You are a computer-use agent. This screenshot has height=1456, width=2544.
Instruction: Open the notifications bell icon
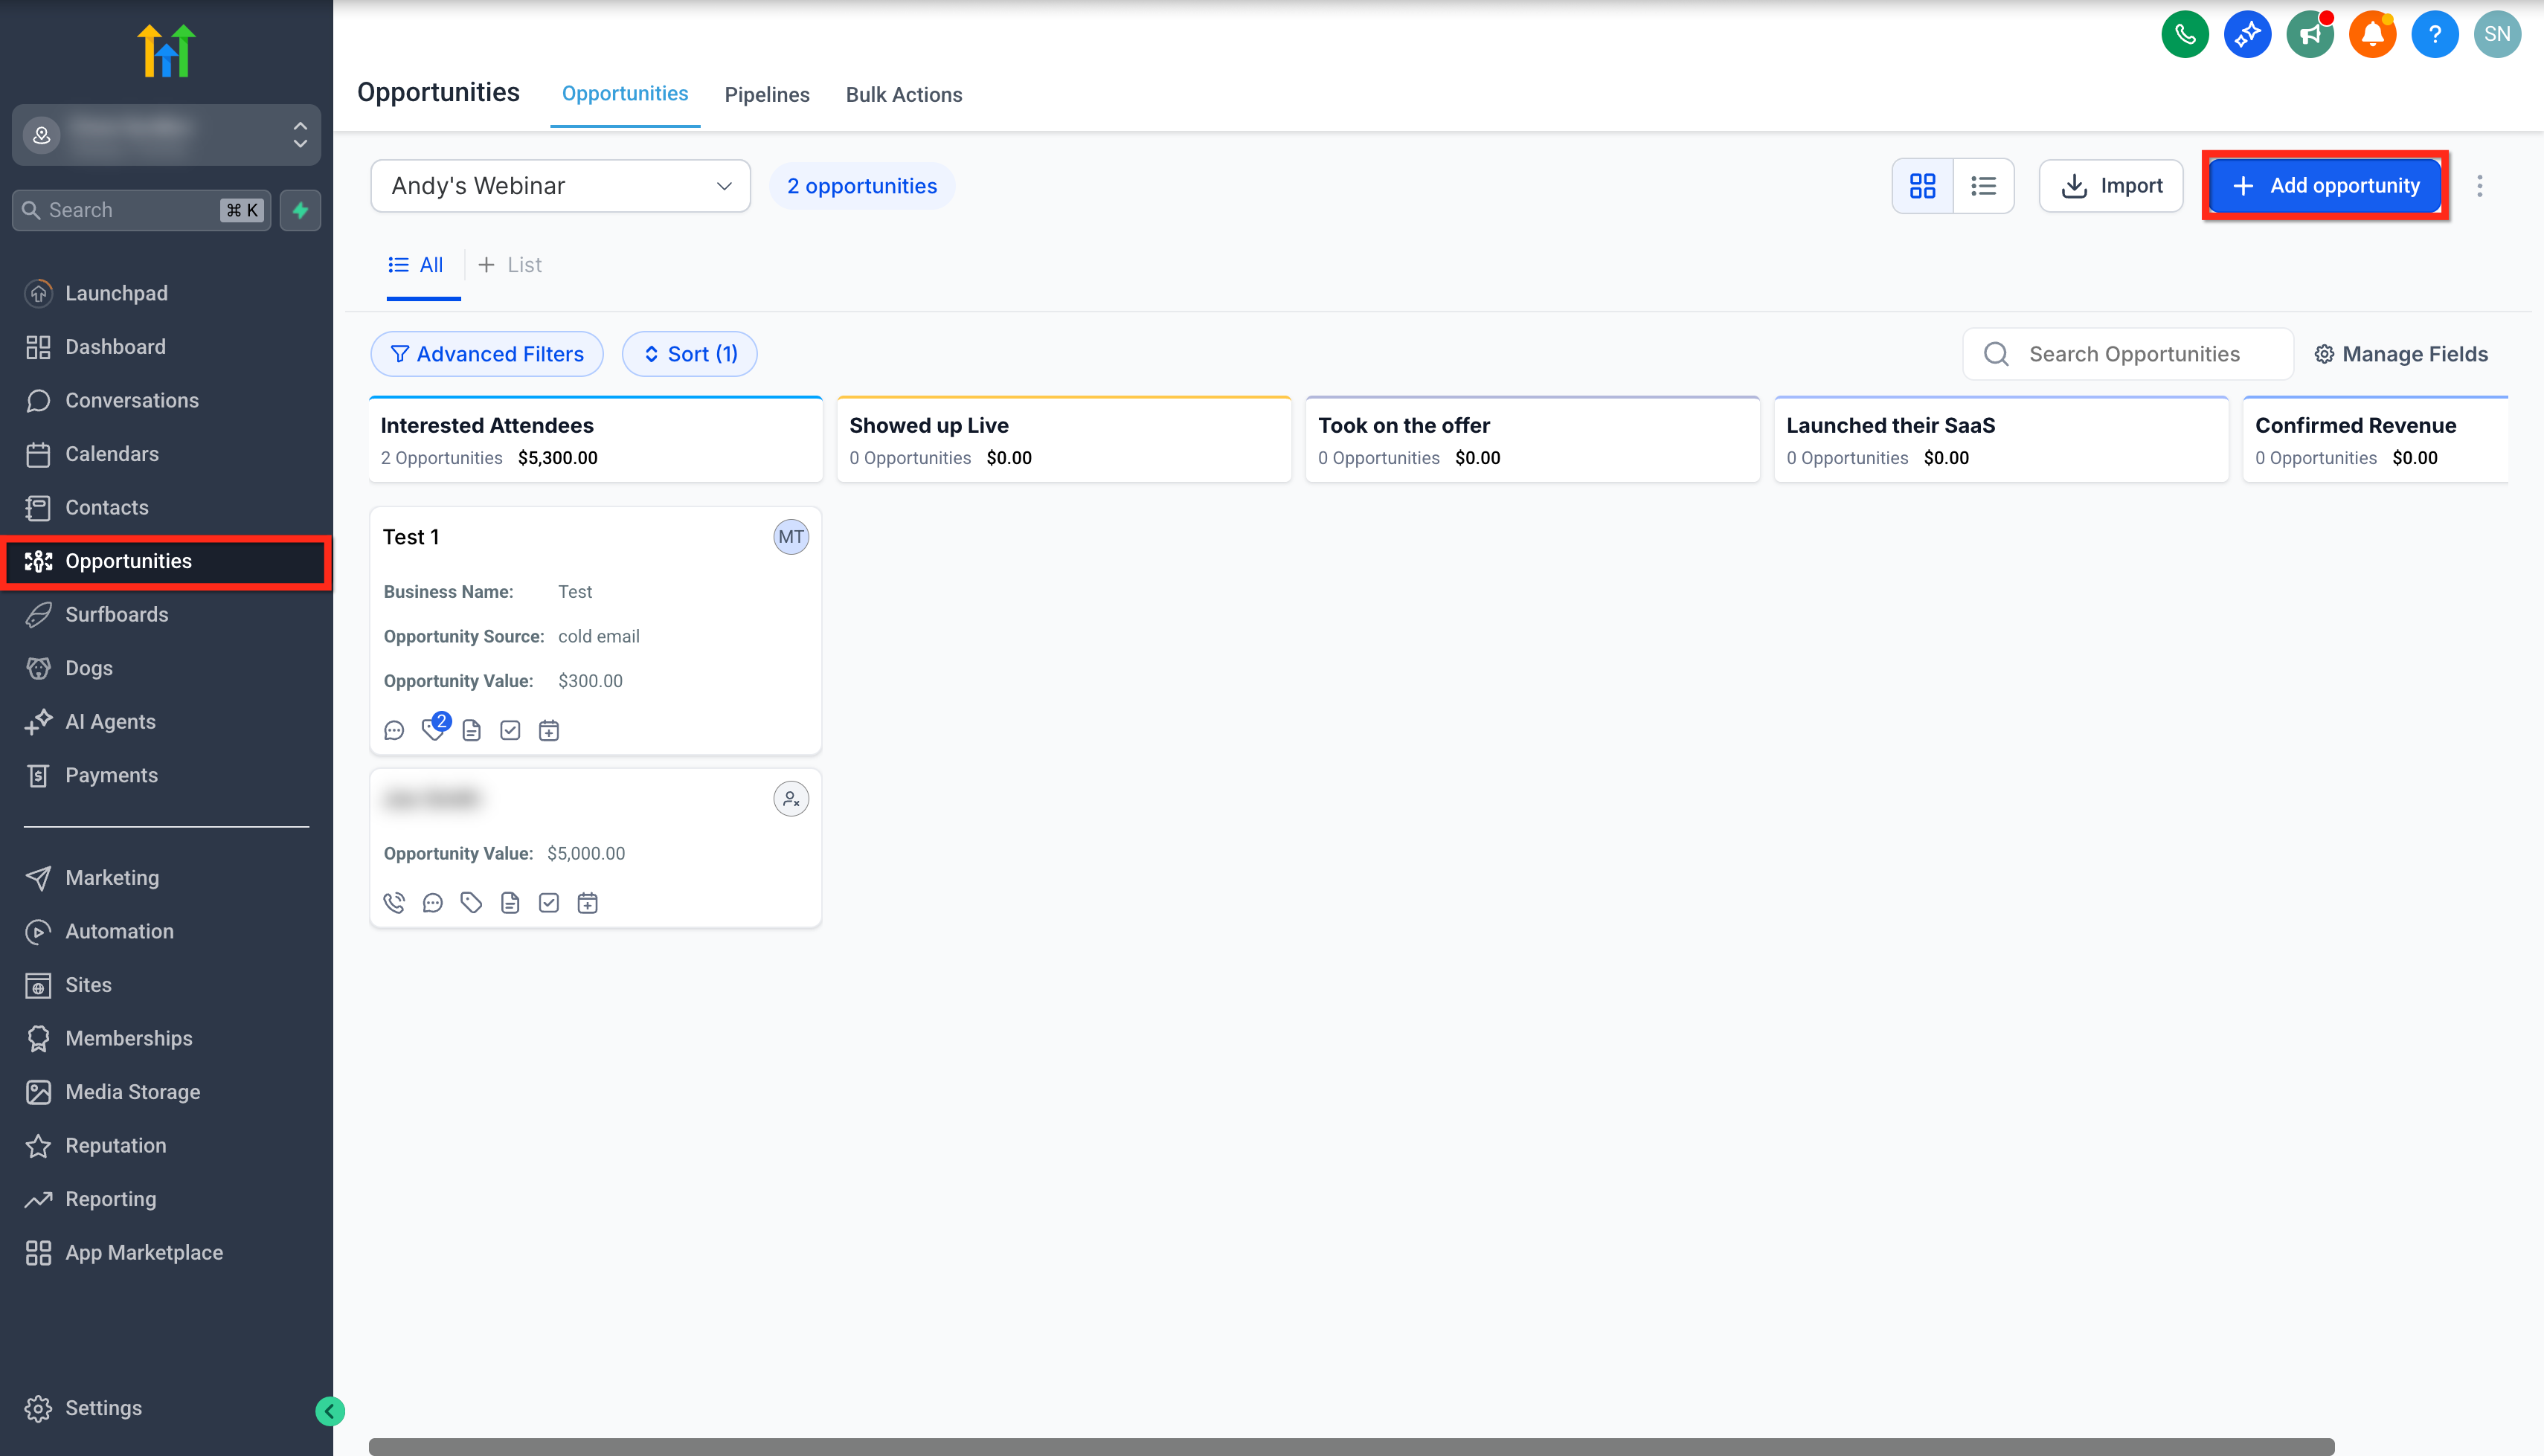pyautogui.click(x=2372, y=35)
